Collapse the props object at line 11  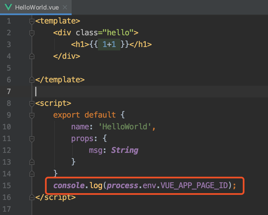tap(32, 139)
